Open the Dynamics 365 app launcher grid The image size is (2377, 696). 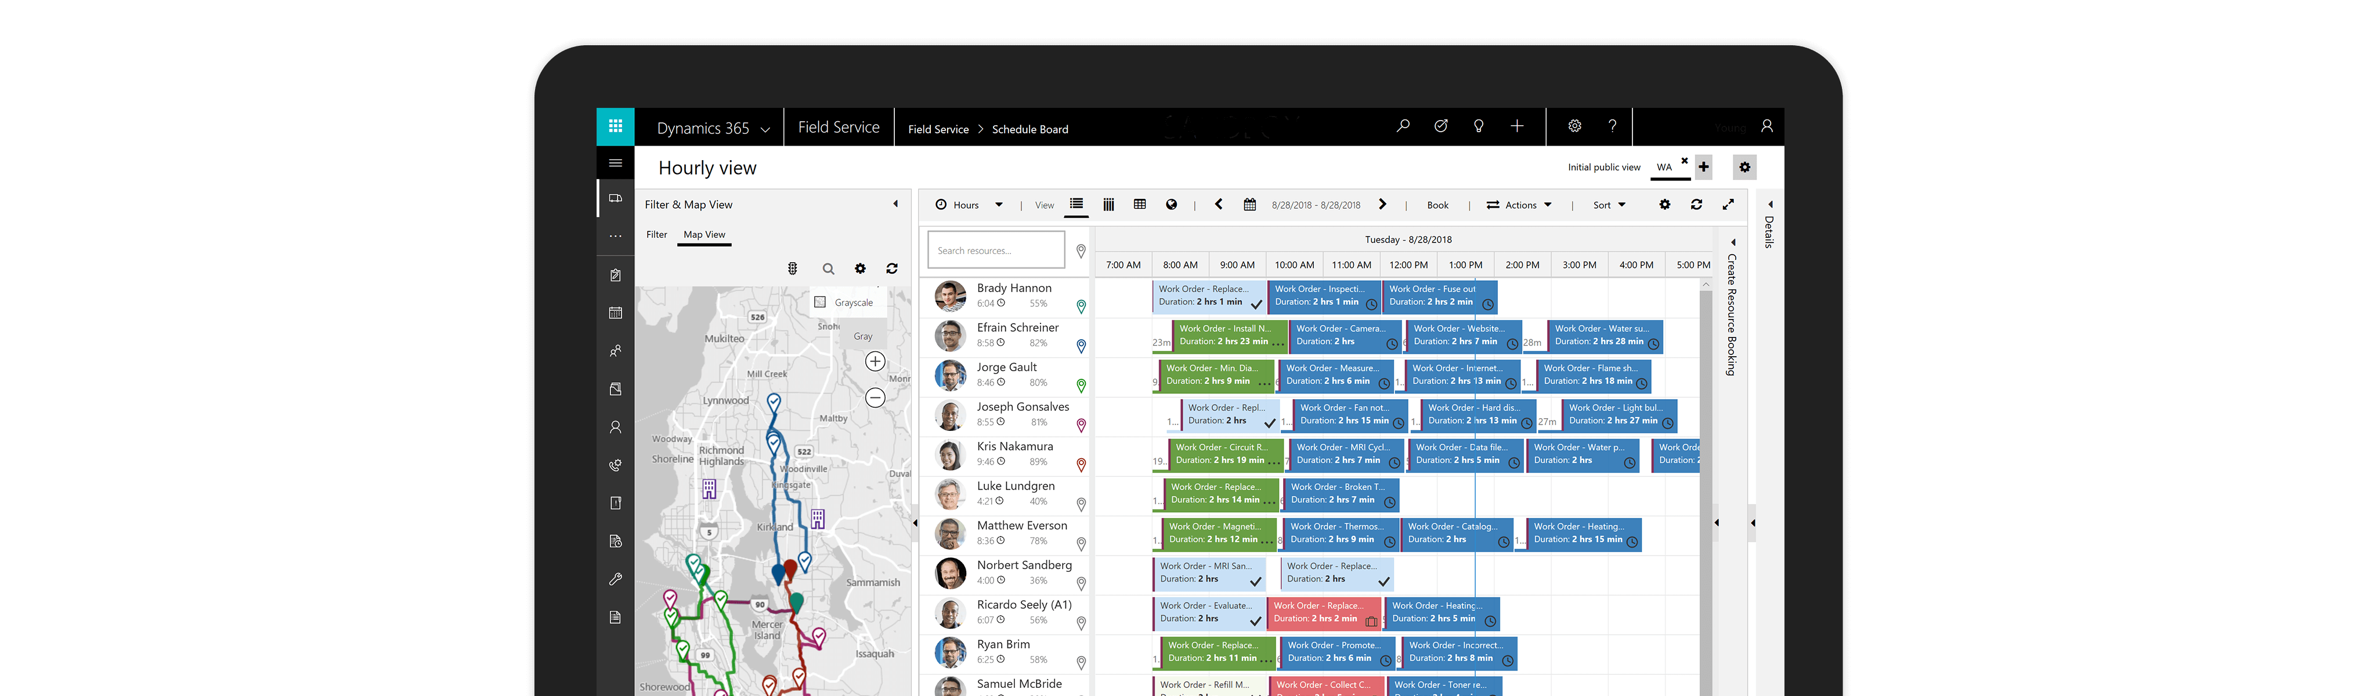615,127
